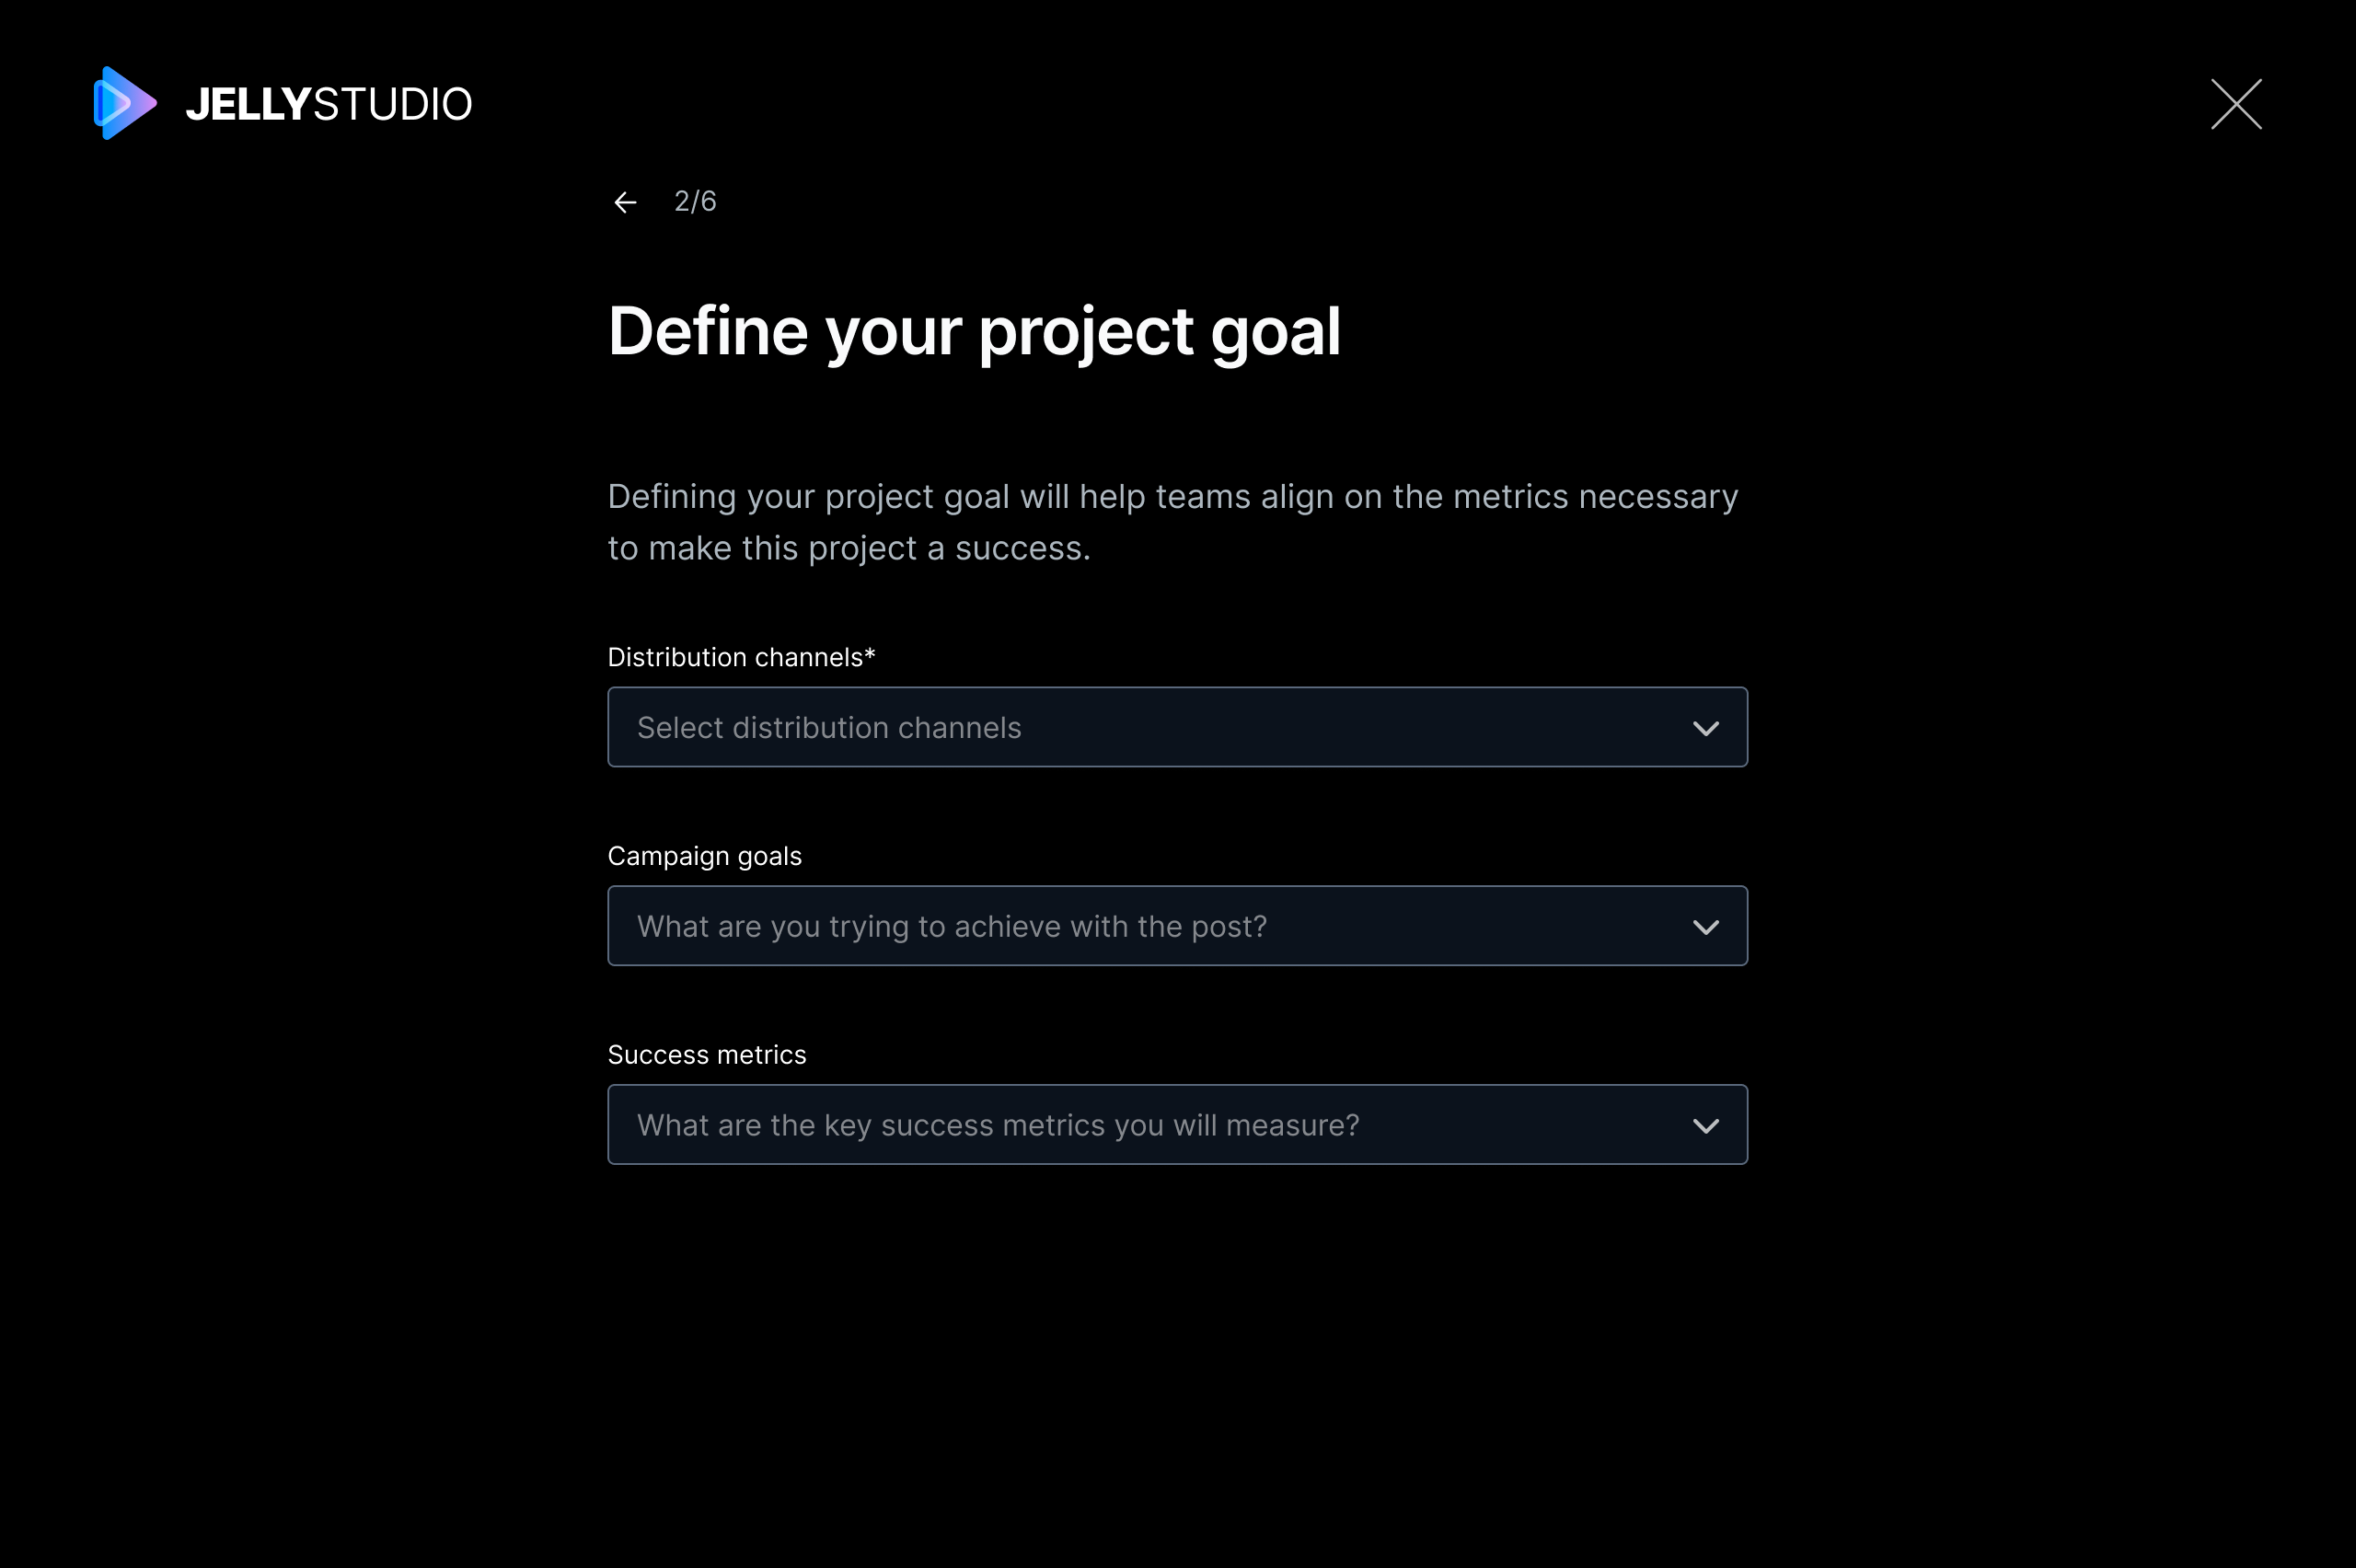Click the required asterisk after Distribution channels

[870, 653]
